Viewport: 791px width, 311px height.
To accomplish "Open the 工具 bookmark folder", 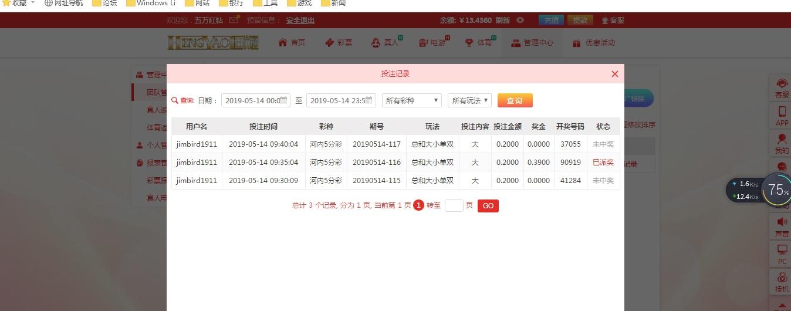I will (265, 3).
